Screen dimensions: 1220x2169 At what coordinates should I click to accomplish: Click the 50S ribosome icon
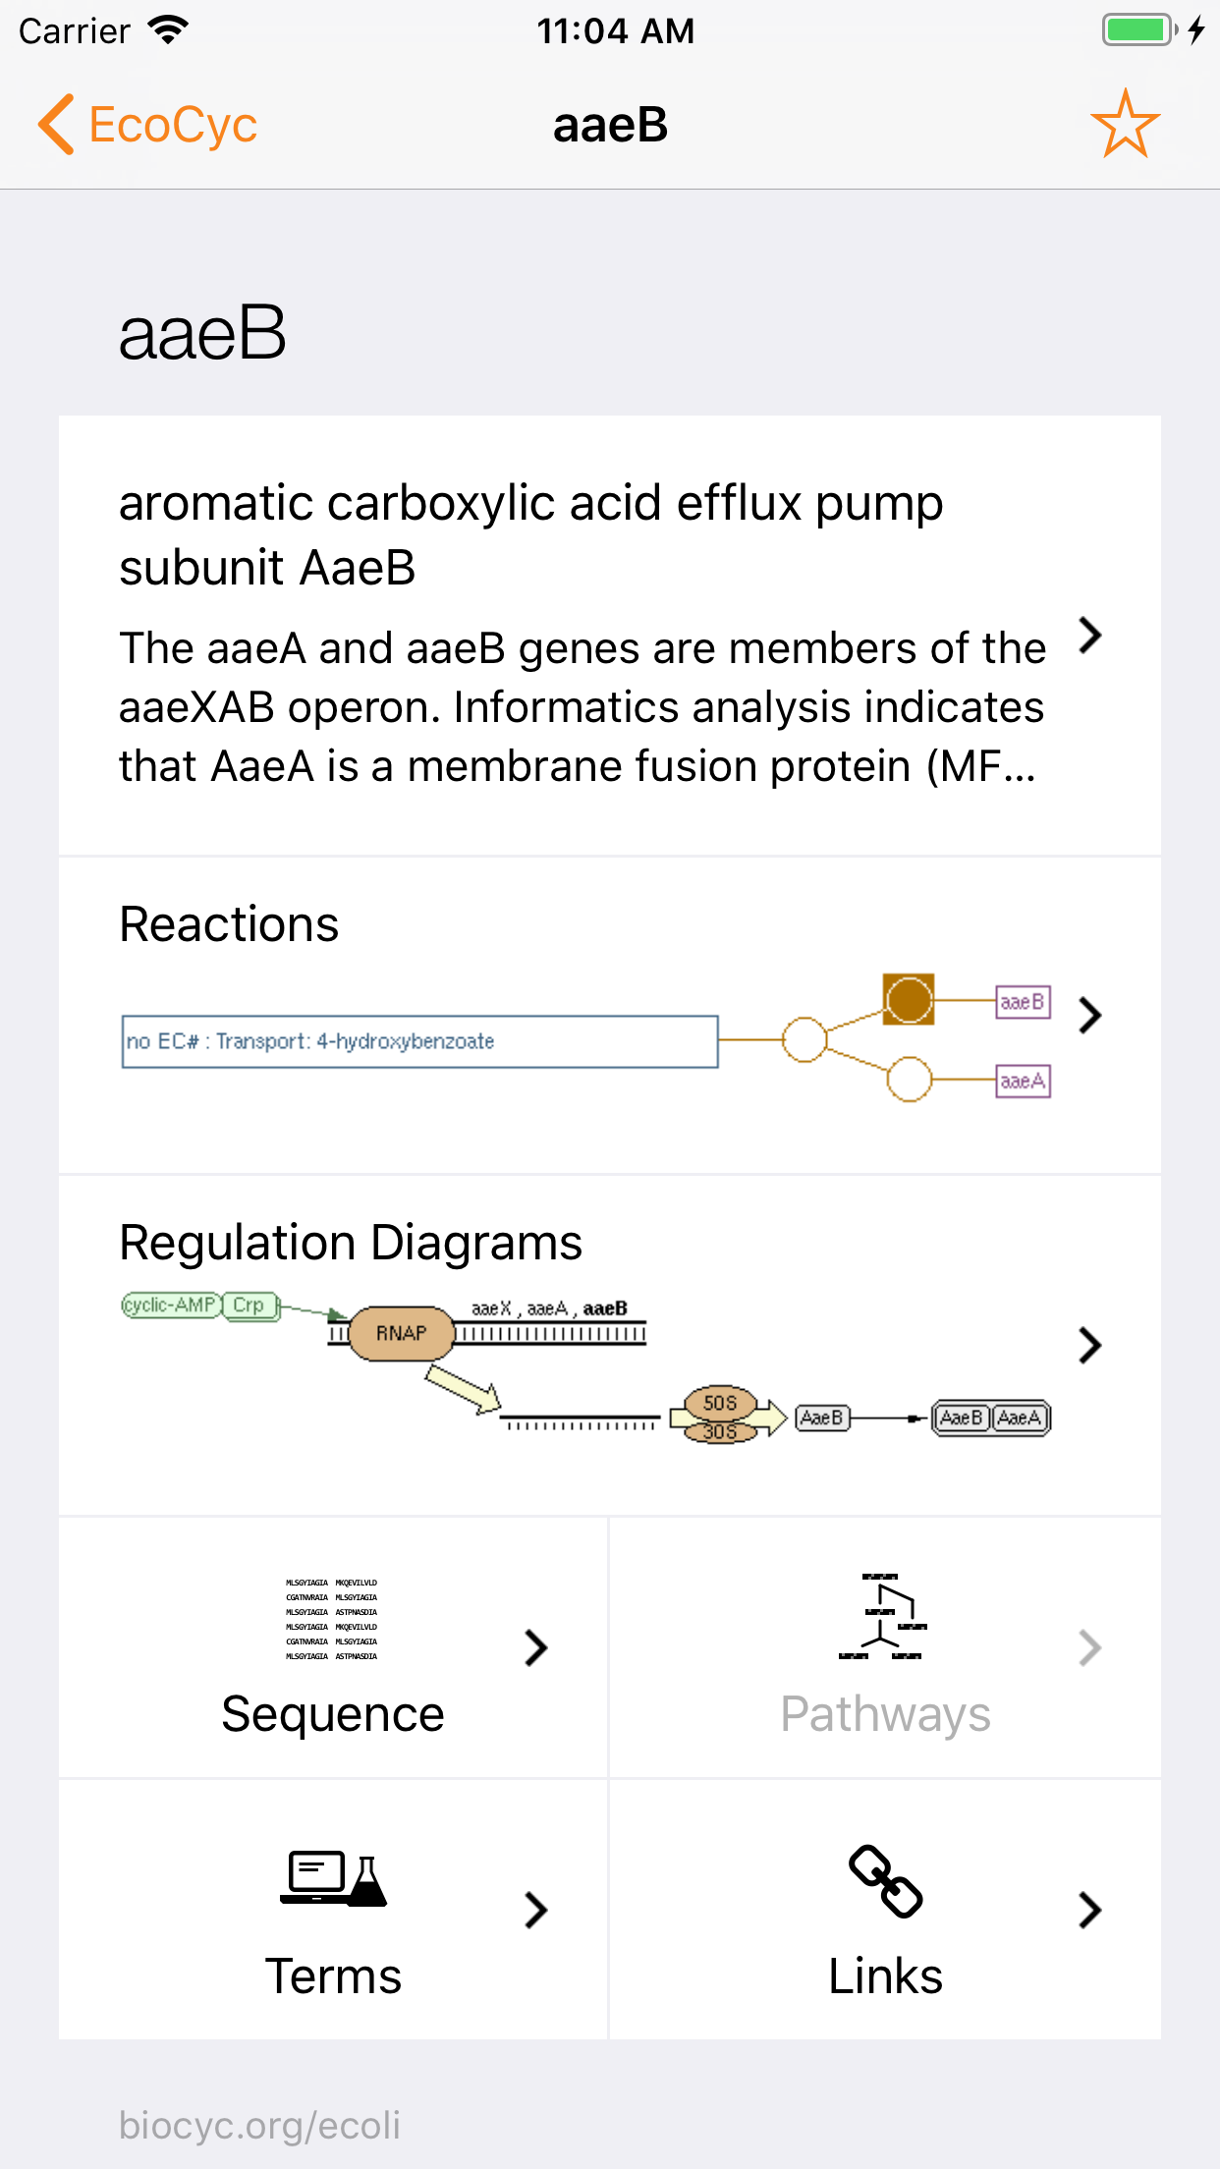[720, 1403]
